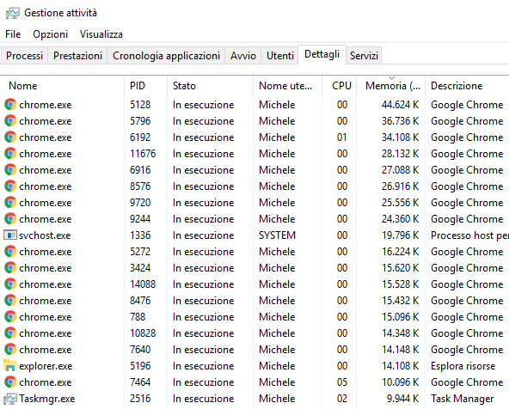Open the File menu
The width and height of the screenshot is (509, 409).
pos(13,34)
